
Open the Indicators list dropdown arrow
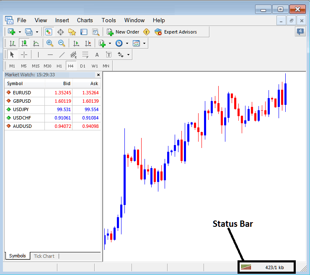[x=110, y=43]
